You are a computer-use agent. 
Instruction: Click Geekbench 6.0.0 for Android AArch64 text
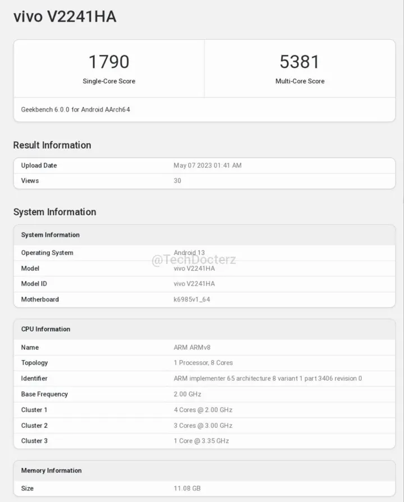coord(76,109)
